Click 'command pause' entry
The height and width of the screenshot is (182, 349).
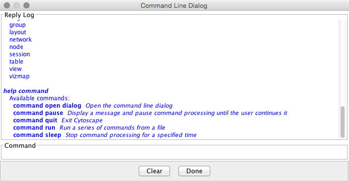click(x=38, y=113)
